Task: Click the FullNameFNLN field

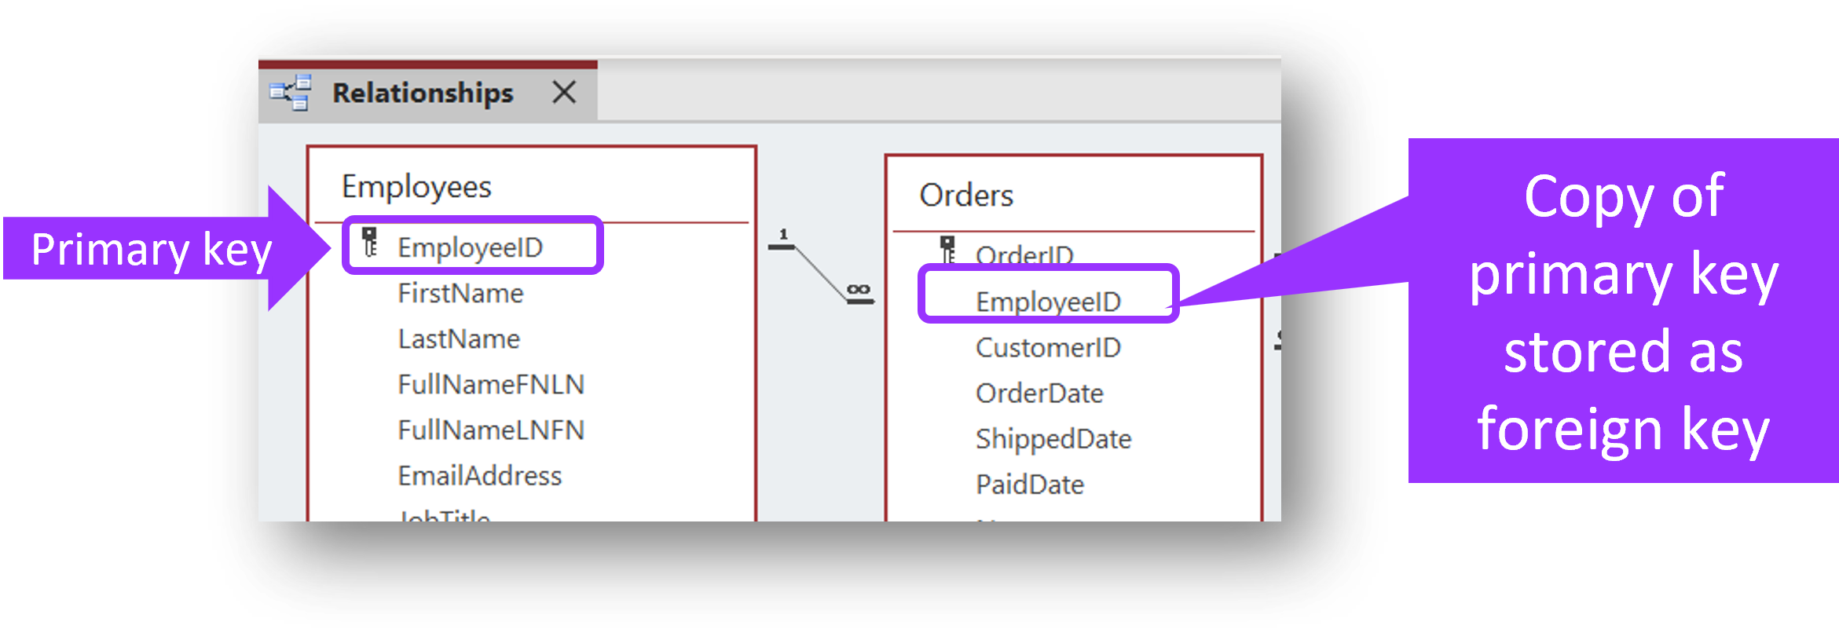Action: pos(491,384)
